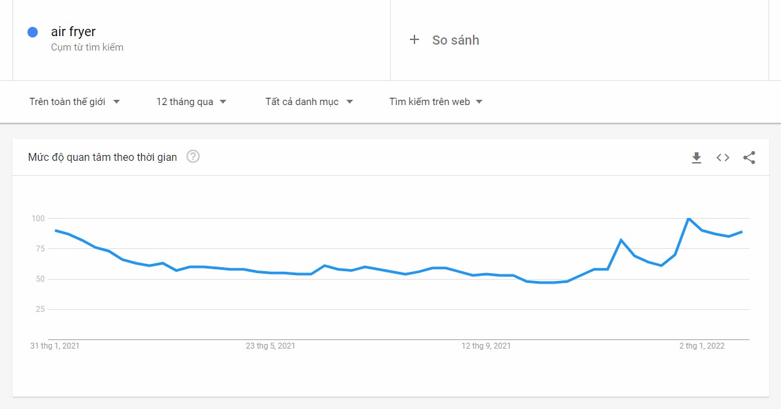Edit the air fryer search term
Viewport: 781px width, 409px height.
tap(73, 32)
